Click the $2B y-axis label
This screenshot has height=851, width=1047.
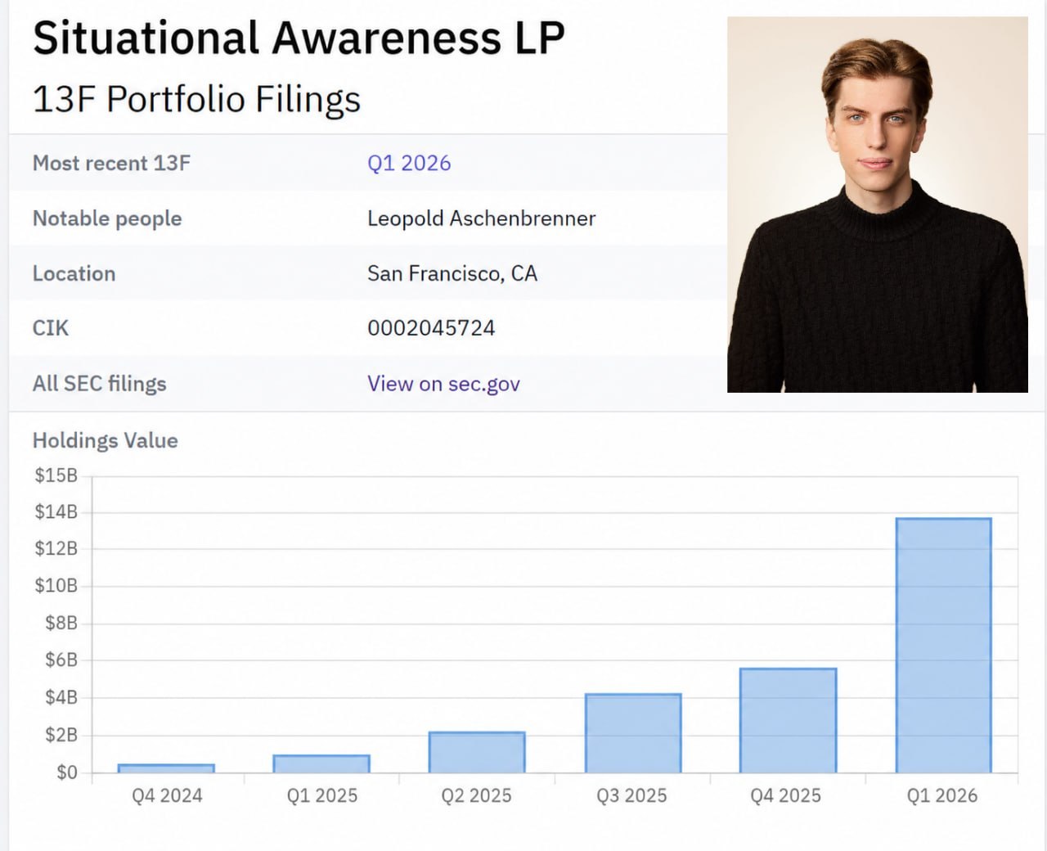(x=61, y=736)
